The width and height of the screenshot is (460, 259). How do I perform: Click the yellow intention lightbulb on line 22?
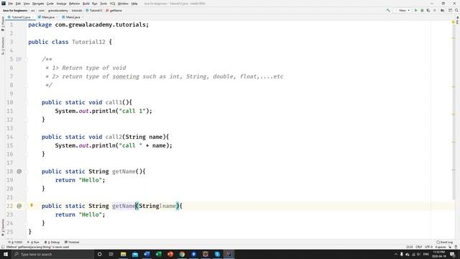click(32, 206)
